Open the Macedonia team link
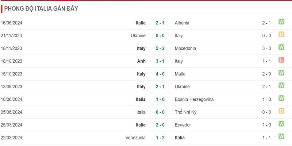The image size is (292, 146). click(185, 49)
